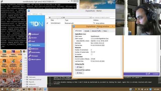
Task: Open Adobe Premiere Pro desktop shortcut
Action: pos(13,54)
